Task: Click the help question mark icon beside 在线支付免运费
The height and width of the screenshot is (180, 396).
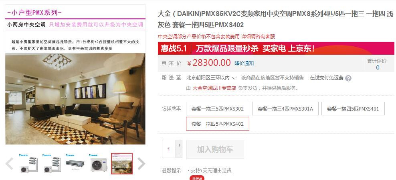Action: [348, 78]
